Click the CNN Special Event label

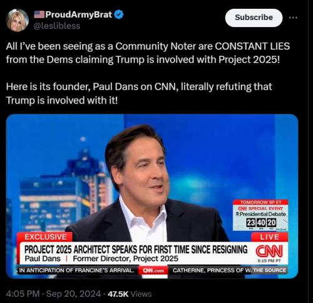pos(260,208)
